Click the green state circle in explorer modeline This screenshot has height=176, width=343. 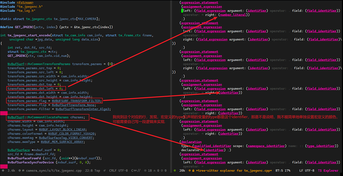pos(175,171)
